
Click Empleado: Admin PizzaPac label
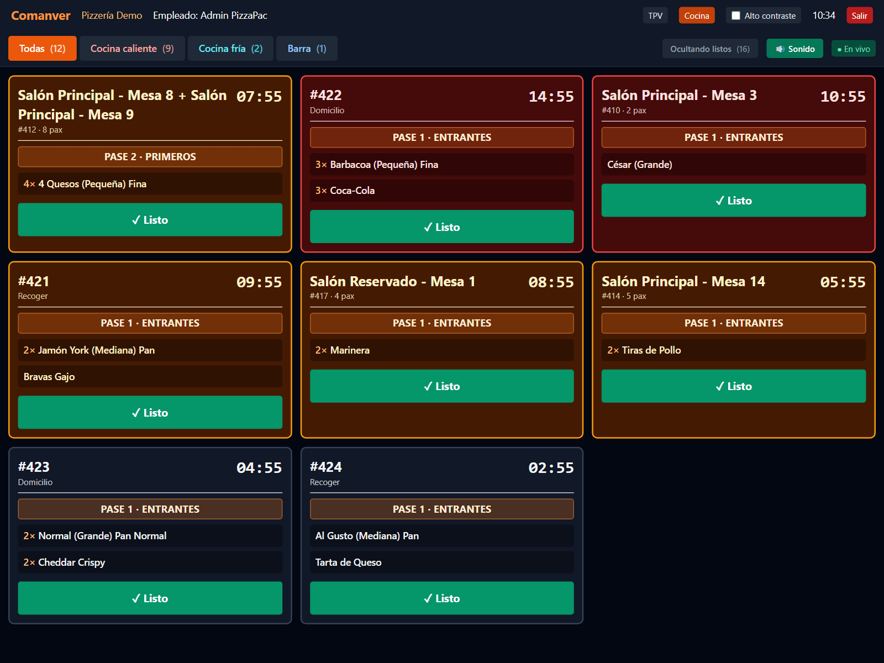(x=210, y=15)
